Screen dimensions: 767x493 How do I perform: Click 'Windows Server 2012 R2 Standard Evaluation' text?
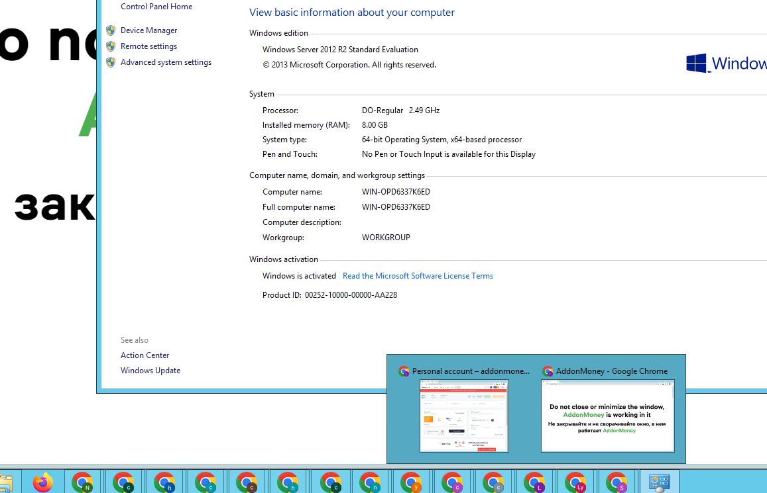(340, 49)
